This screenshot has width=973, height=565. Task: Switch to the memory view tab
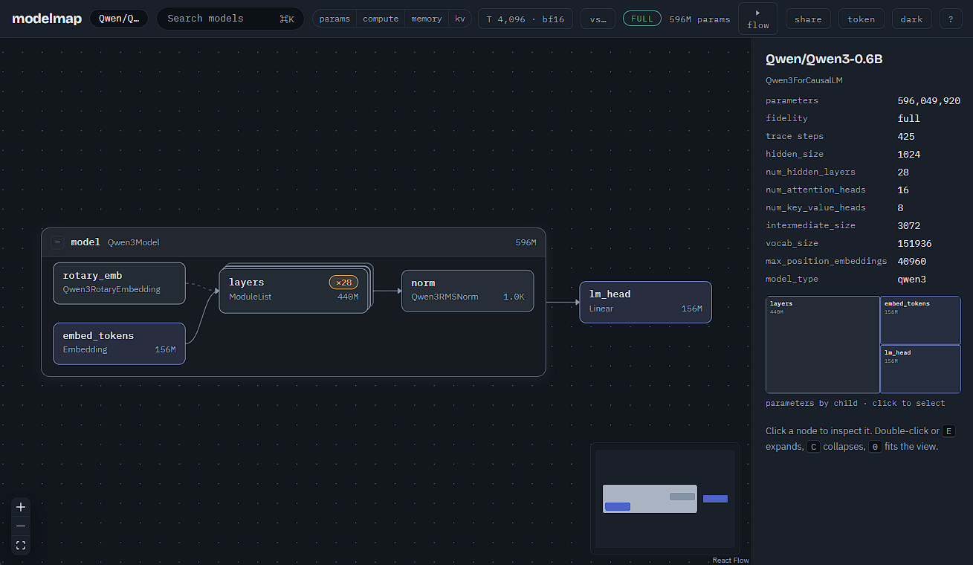point(427,19)
